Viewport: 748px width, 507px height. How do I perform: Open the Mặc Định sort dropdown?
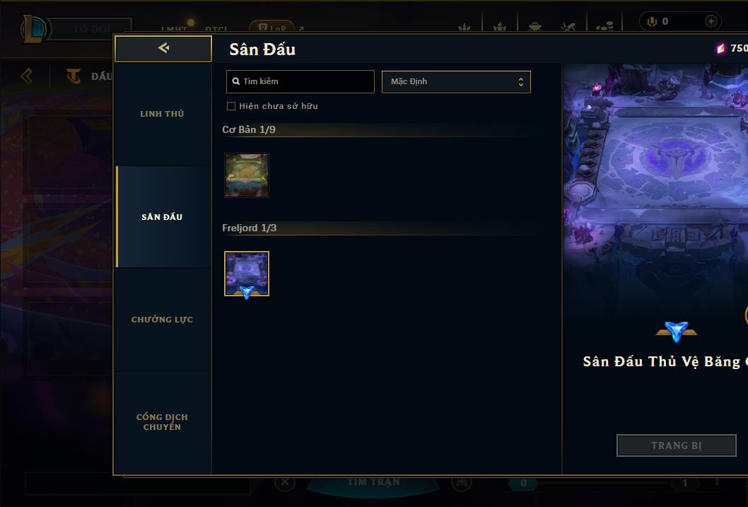[456, 81]
